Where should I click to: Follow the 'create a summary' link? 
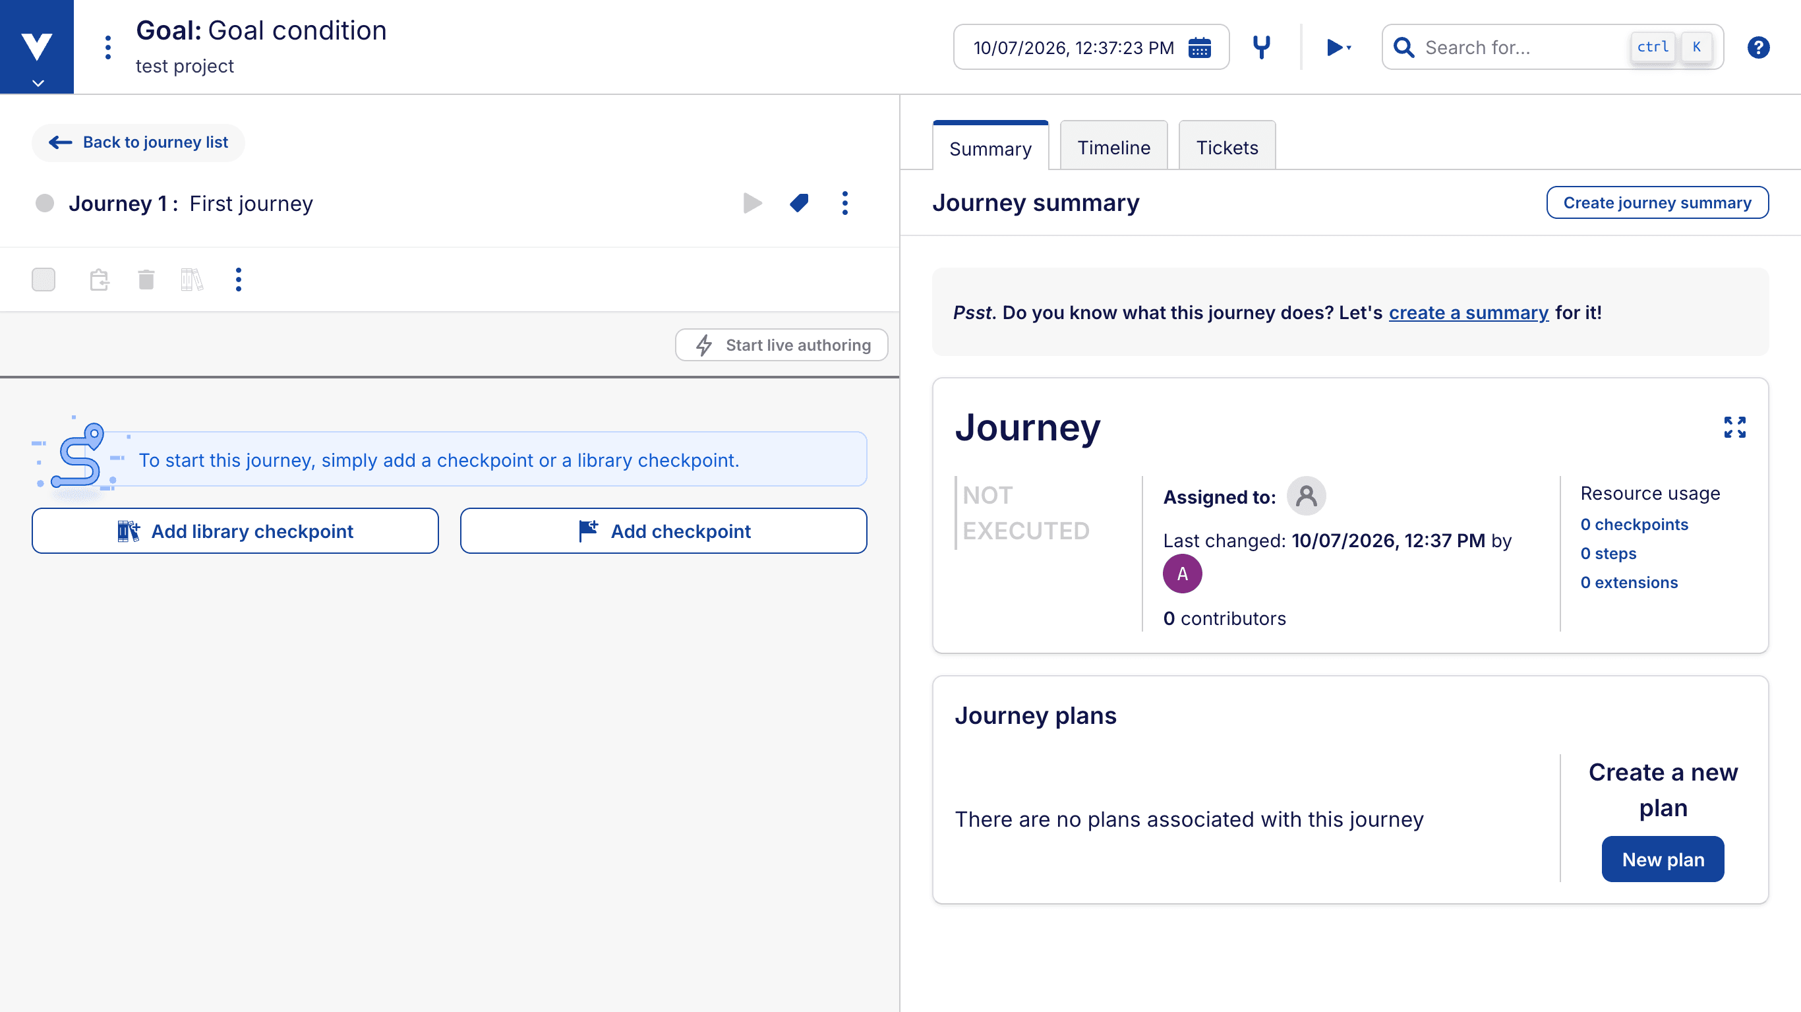pyautogui.click(x=1468, y=313)
